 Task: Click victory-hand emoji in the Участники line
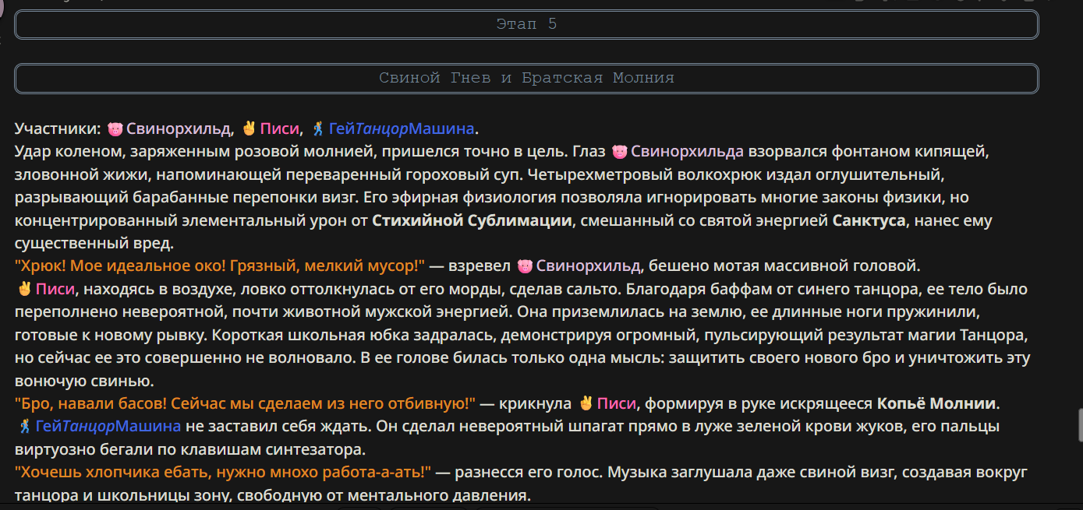point(249,128)
